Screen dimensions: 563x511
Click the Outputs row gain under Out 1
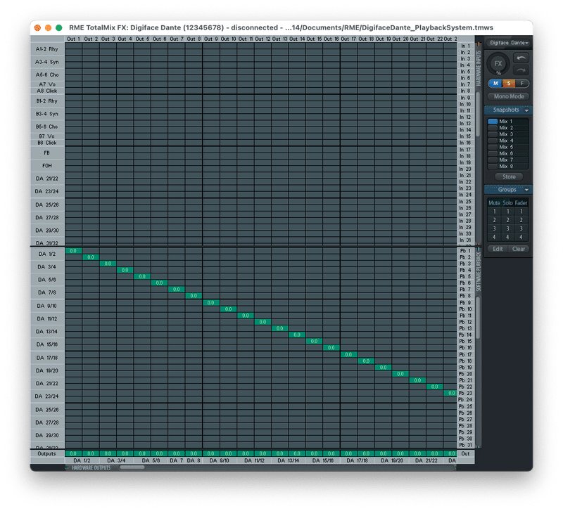coord(73,453)
